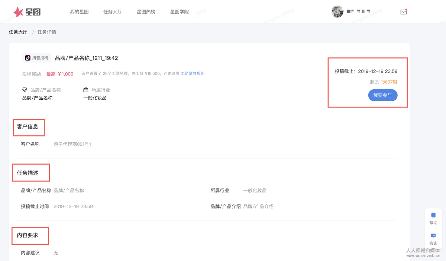Open the mail inbox icon

(403, 12)
